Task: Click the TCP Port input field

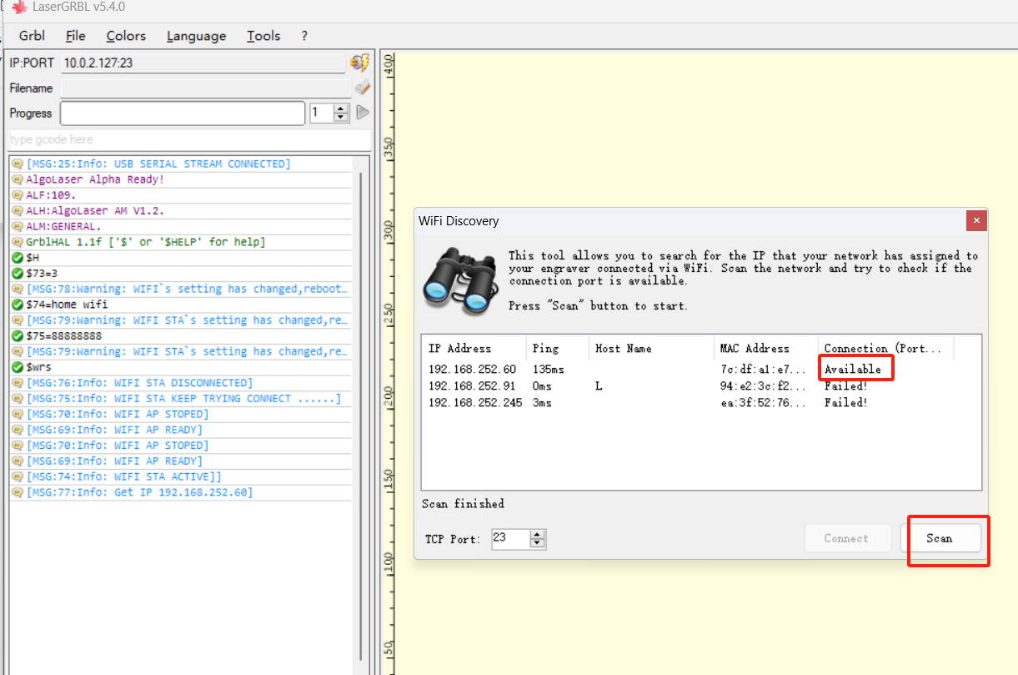Action: [x=510, y=538]
